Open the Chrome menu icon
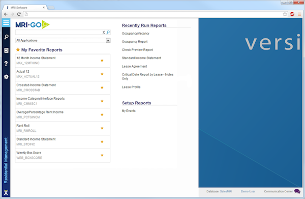Viewport: 305px width, 199px height. (x=299, y=14)
